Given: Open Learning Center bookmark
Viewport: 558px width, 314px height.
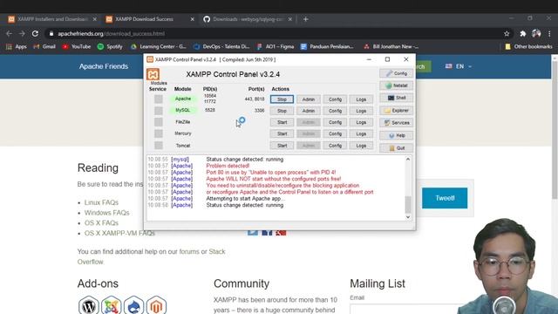Looking at the screenshot, I should click(159, 46).
